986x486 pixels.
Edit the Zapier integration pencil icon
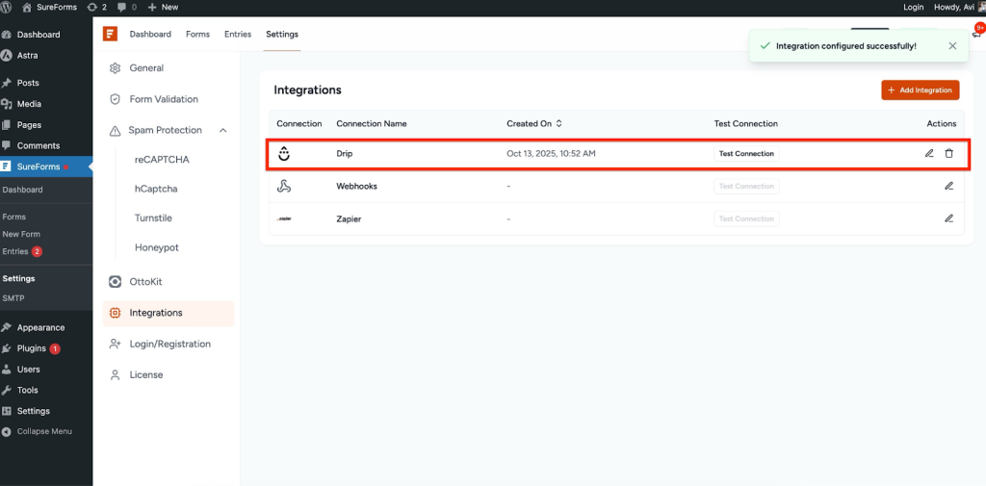tap(948, 218)
